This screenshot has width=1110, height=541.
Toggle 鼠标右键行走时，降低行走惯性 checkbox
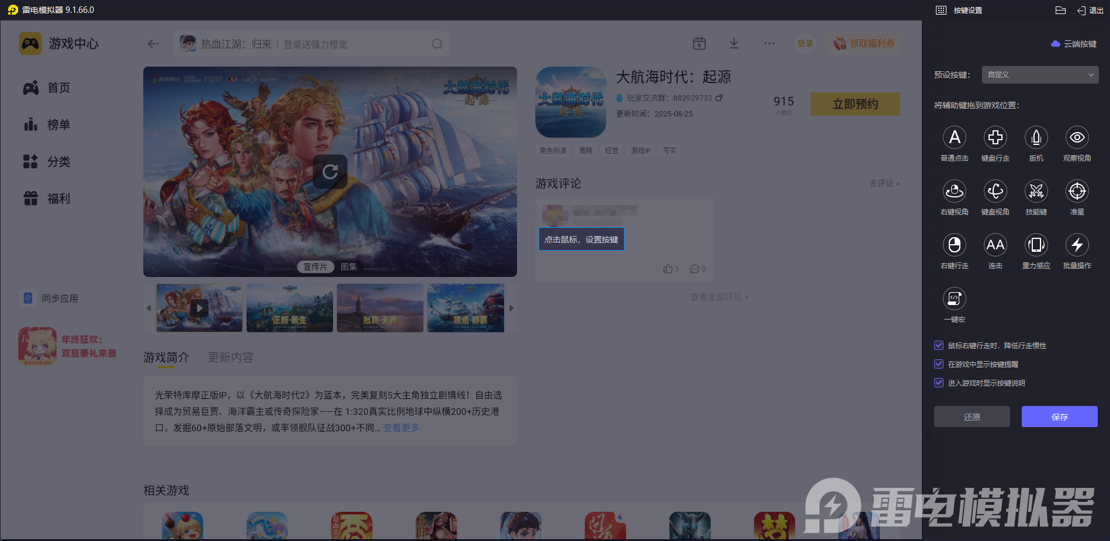pos(939,345)
